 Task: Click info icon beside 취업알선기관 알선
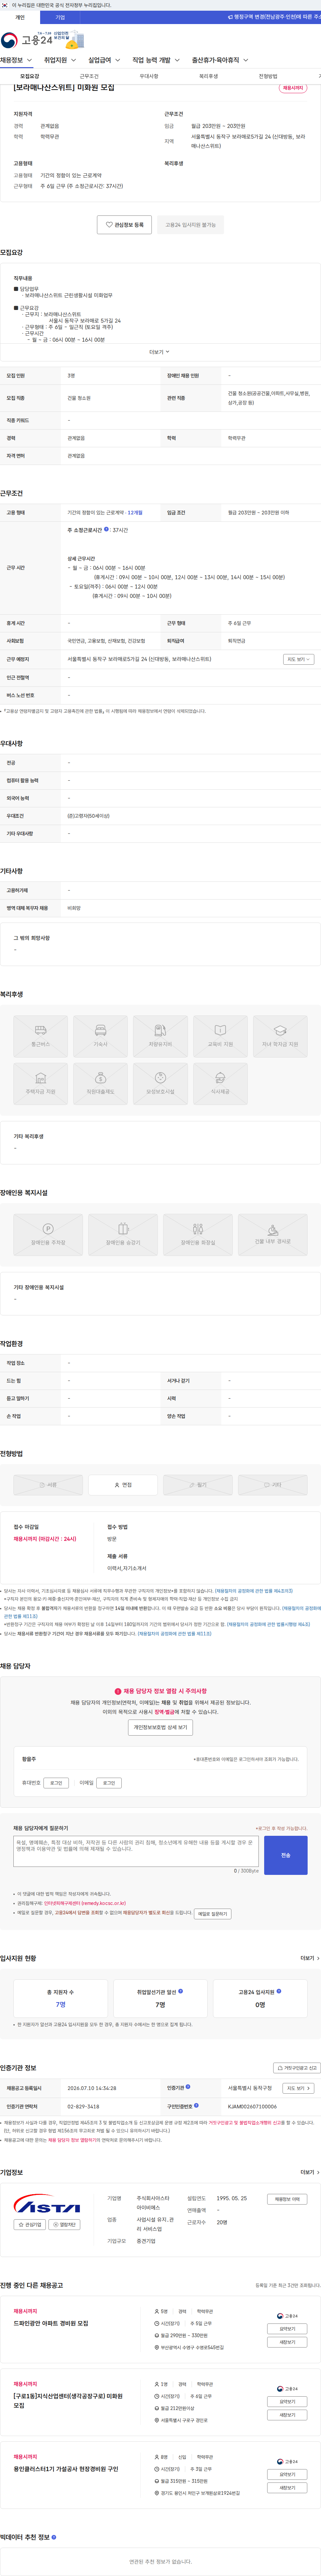coord(180,1991)
